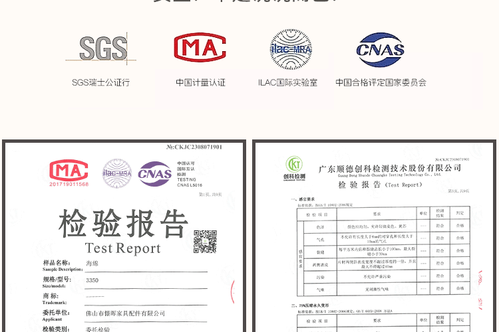Click the 中国合格评定国家委员会 caption
This screenshot has height=332, width=499.
coord(381,82)
